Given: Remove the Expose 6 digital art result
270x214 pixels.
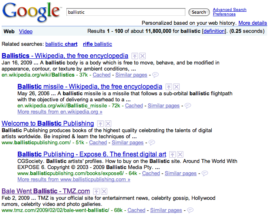Looking at the screenshot, I should coord(180,154).
